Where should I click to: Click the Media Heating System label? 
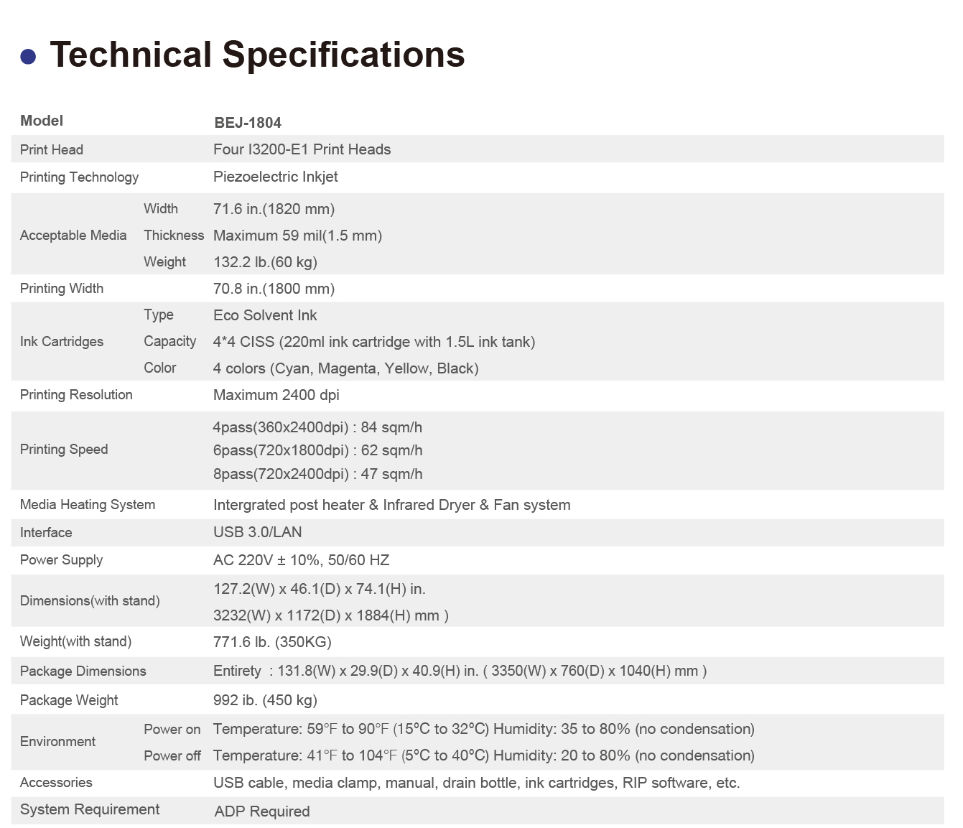pyautogui.click(x=88, y=505)
